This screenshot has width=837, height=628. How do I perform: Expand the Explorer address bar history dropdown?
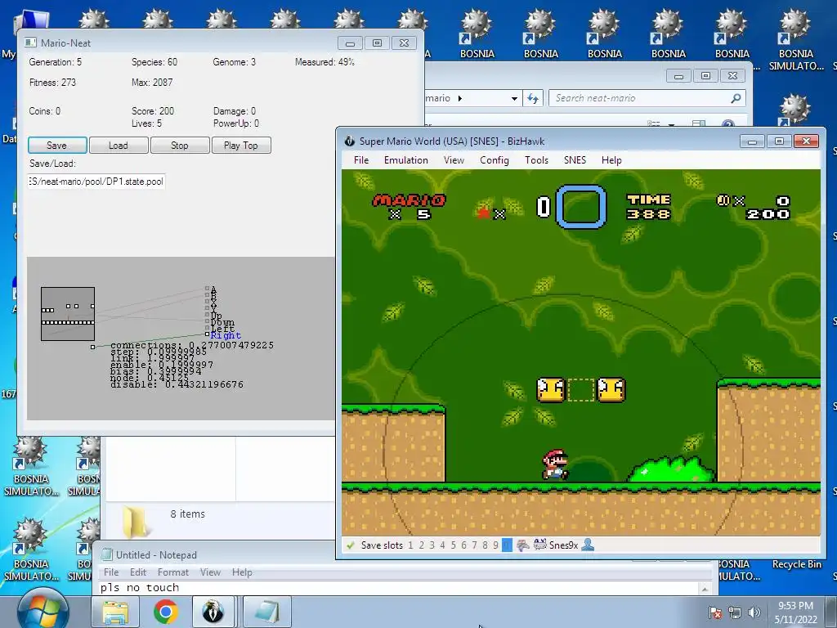[x=514, y=98]
